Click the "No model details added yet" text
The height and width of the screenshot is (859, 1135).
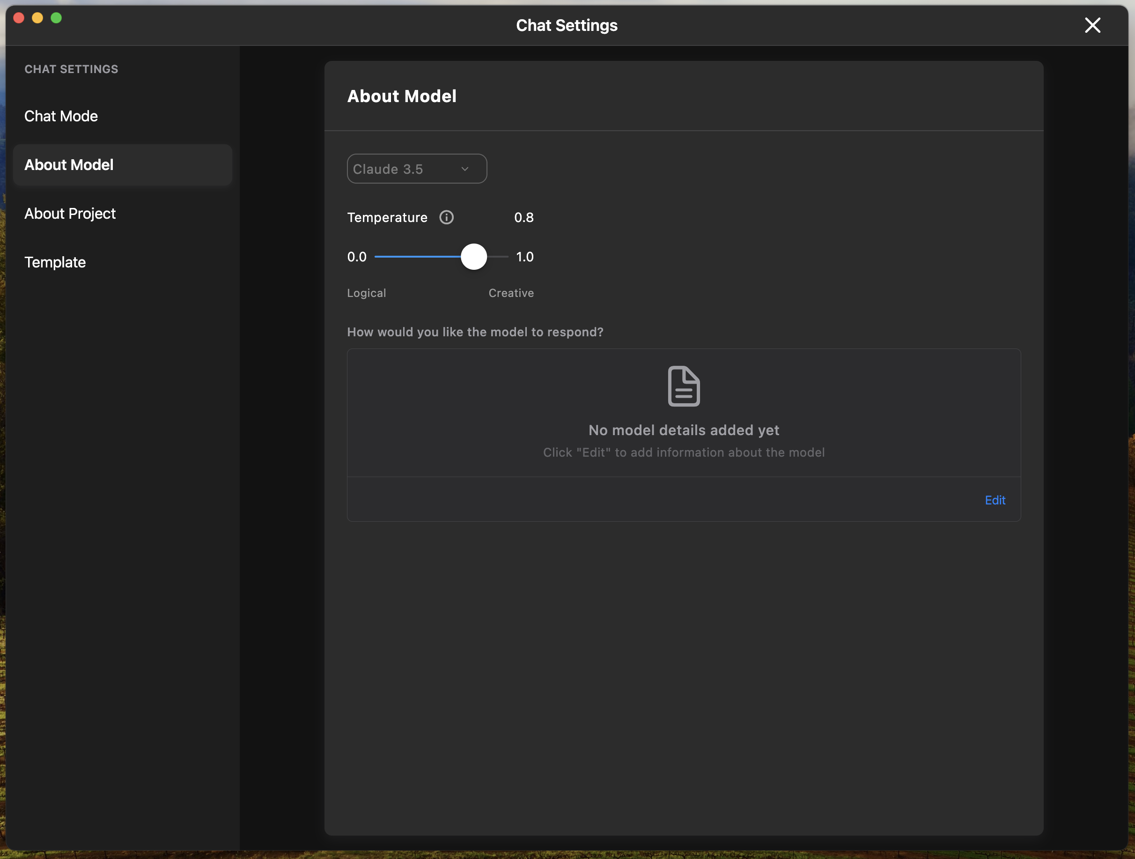(x=684, y=430)
